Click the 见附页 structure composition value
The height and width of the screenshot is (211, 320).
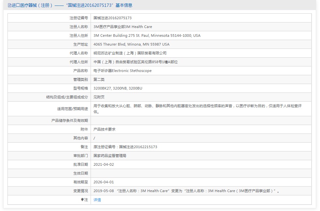click(99, 97)
